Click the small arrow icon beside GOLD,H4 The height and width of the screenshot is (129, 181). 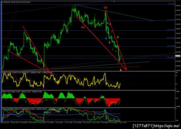coord(3,2)
